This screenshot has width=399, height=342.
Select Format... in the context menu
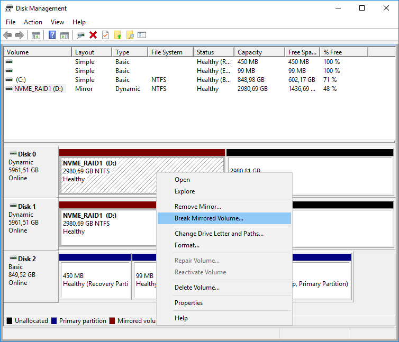(x=224, y=245)
